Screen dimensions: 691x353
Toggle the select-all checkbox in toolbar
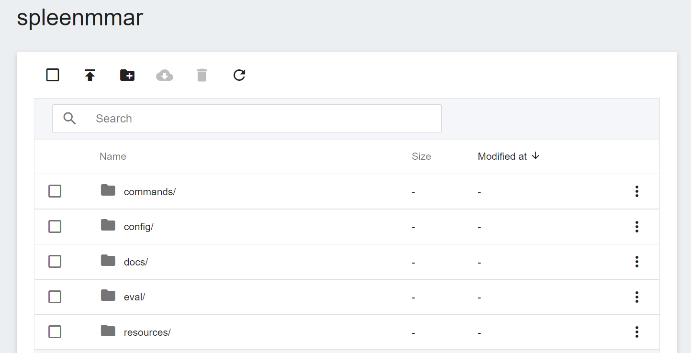(53, 75)
